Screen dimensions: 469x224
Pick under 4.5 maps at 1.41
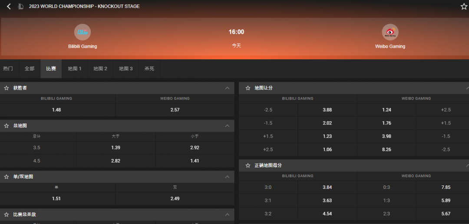[195, 161]
